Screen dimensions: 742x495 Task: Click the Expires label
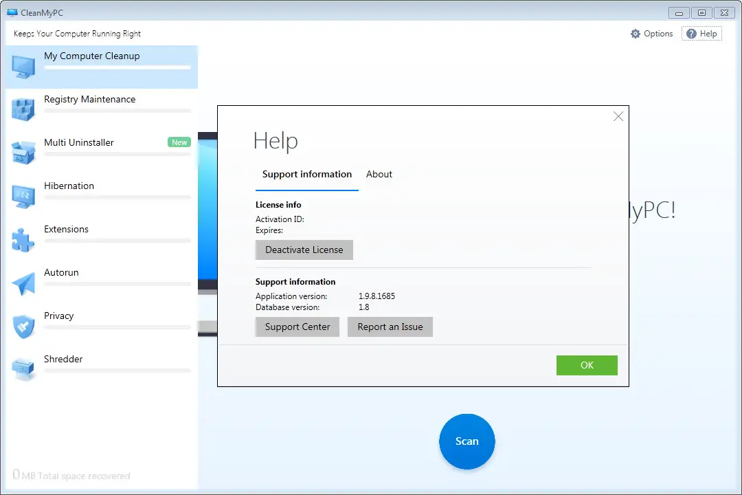point(269,231)
